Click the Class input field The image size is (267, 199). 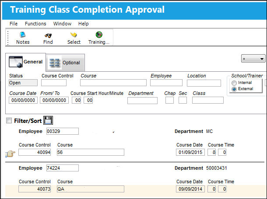coord(208,100)
